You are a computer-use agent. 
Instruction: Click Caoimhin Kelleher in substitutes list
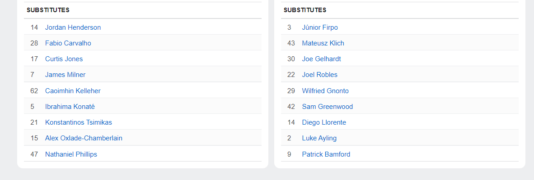click(73, 91)
